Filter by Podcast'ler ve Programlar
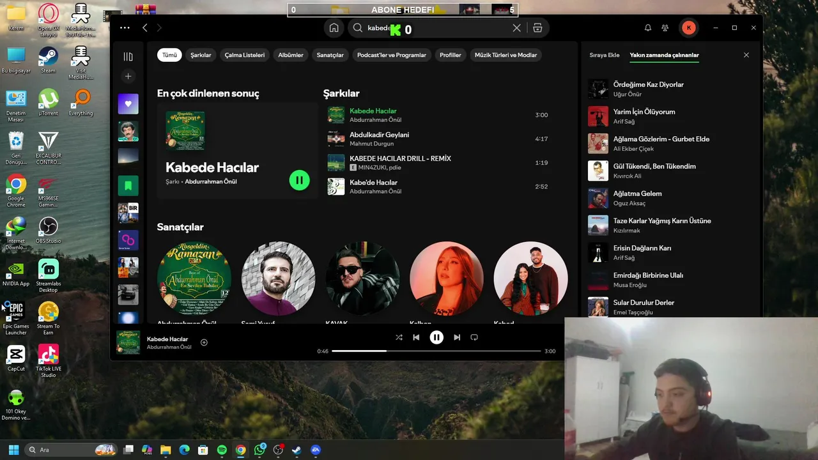This screenshot has height=460, width=818. pos(392,55)
